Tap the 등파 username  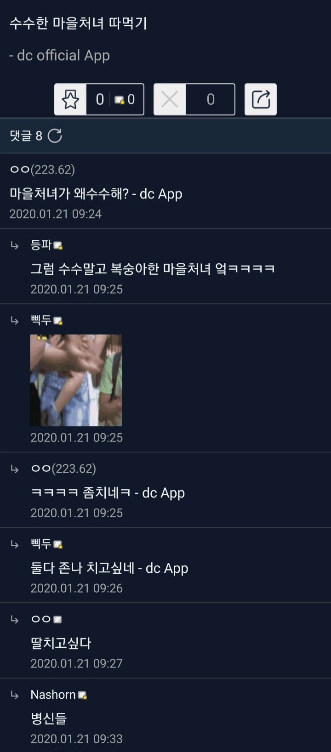(x=41, y=245)
